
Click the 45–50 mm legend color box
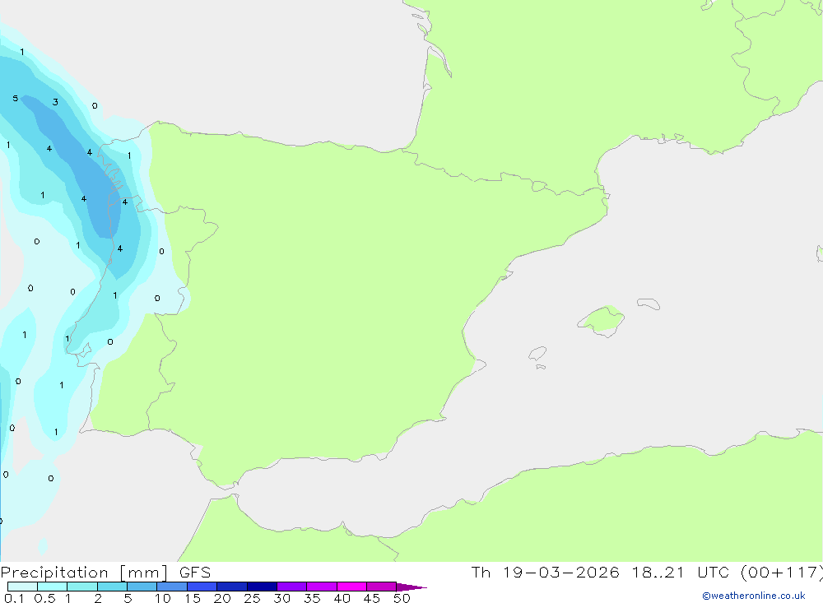382,587
